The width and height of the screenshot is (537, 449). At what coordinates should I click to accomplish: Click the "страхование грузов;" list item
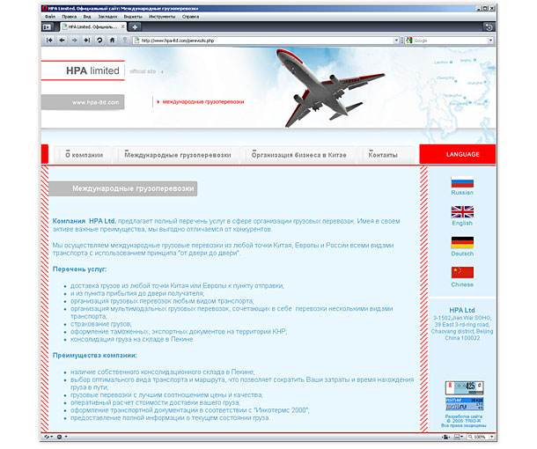(101, 324)
